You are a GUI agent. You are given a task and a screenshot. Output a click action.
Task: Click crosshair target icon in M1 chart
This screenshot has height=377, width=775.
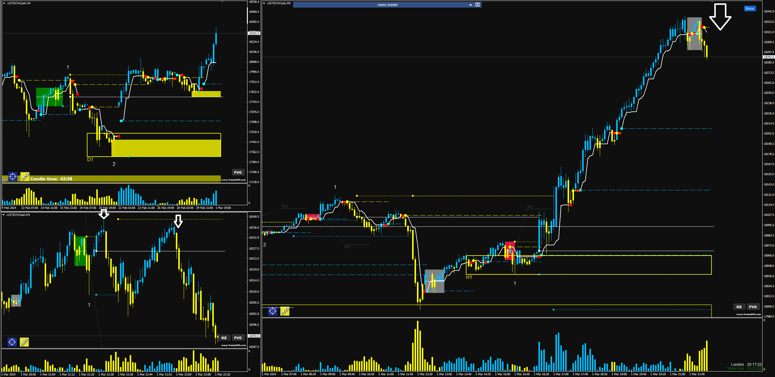click(12, 342)
